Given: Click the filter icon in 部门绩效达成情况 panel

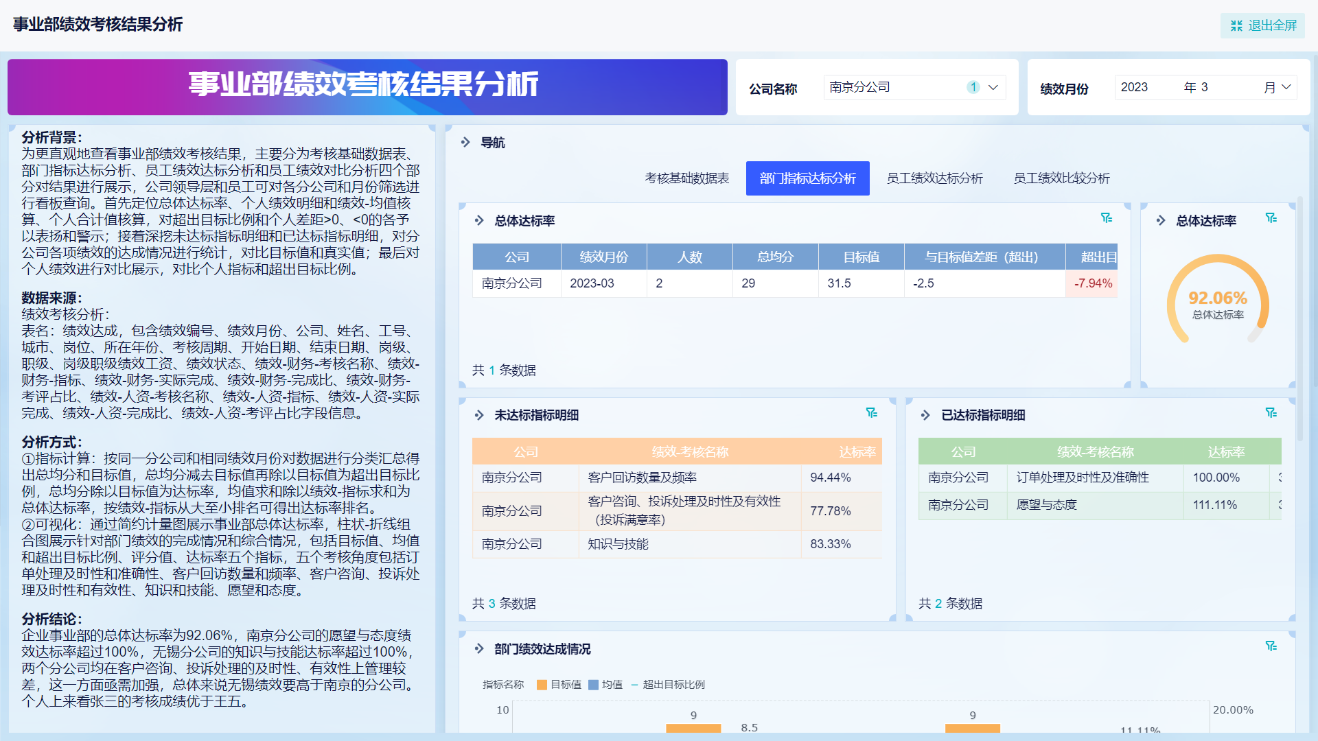Looking at the screenshot, I should [1271, 646].
